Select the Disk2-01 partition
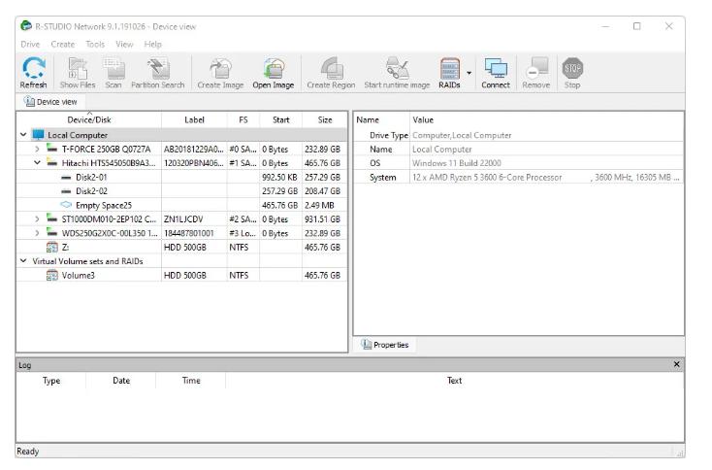Image resolution: width=712 pixels, height=470 pixels. coord(91,178)
